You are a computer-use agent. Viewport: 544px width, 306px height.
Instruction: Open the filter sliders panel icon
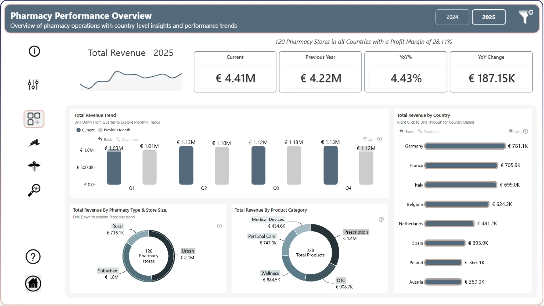click(x=33, y=84)
